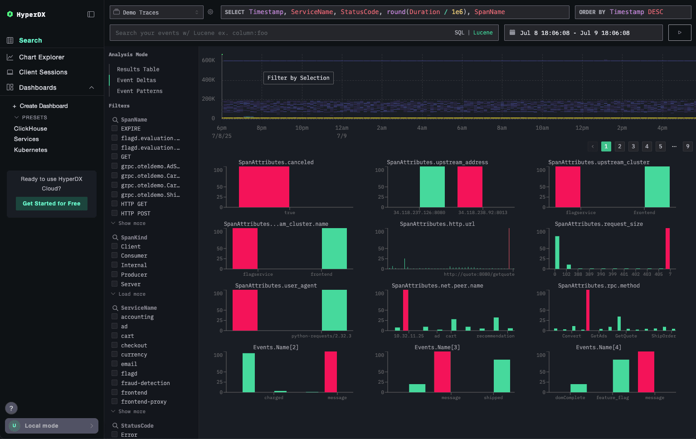Click the calendar icon in the time range field
The width and height of the screenshot is (696, 439).
click(512, 33)
